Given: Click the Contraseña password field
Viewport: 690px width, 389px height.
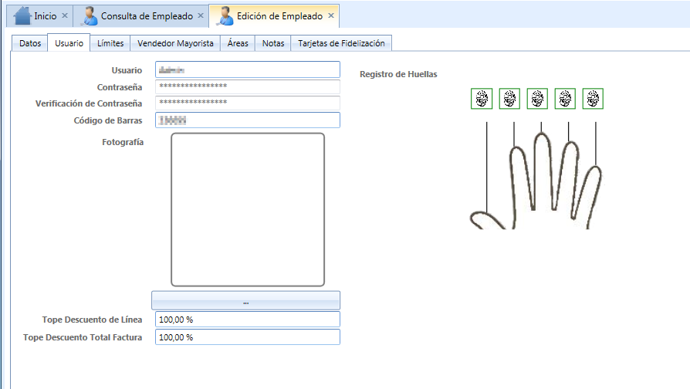Looking at the screenshot, I should [247, 86].
